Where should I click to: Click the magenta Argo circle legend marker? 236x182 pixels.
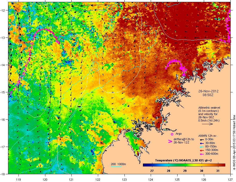tap(172, 134)
